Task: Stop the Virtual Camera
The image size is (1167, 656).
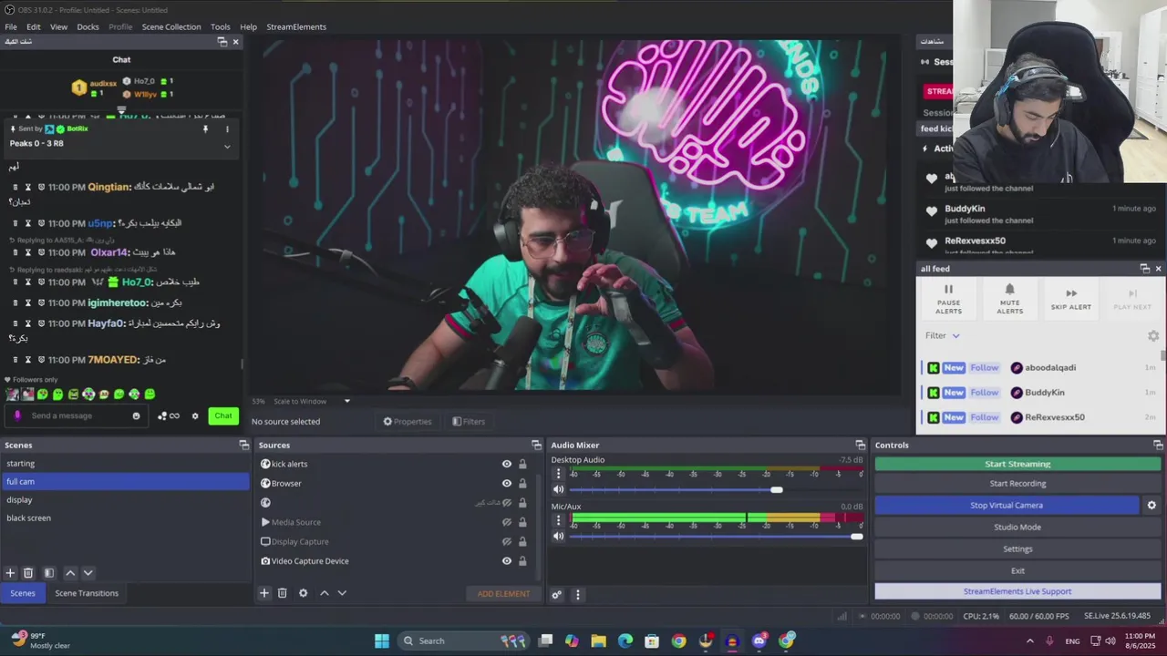Action: coord(1007,505)
